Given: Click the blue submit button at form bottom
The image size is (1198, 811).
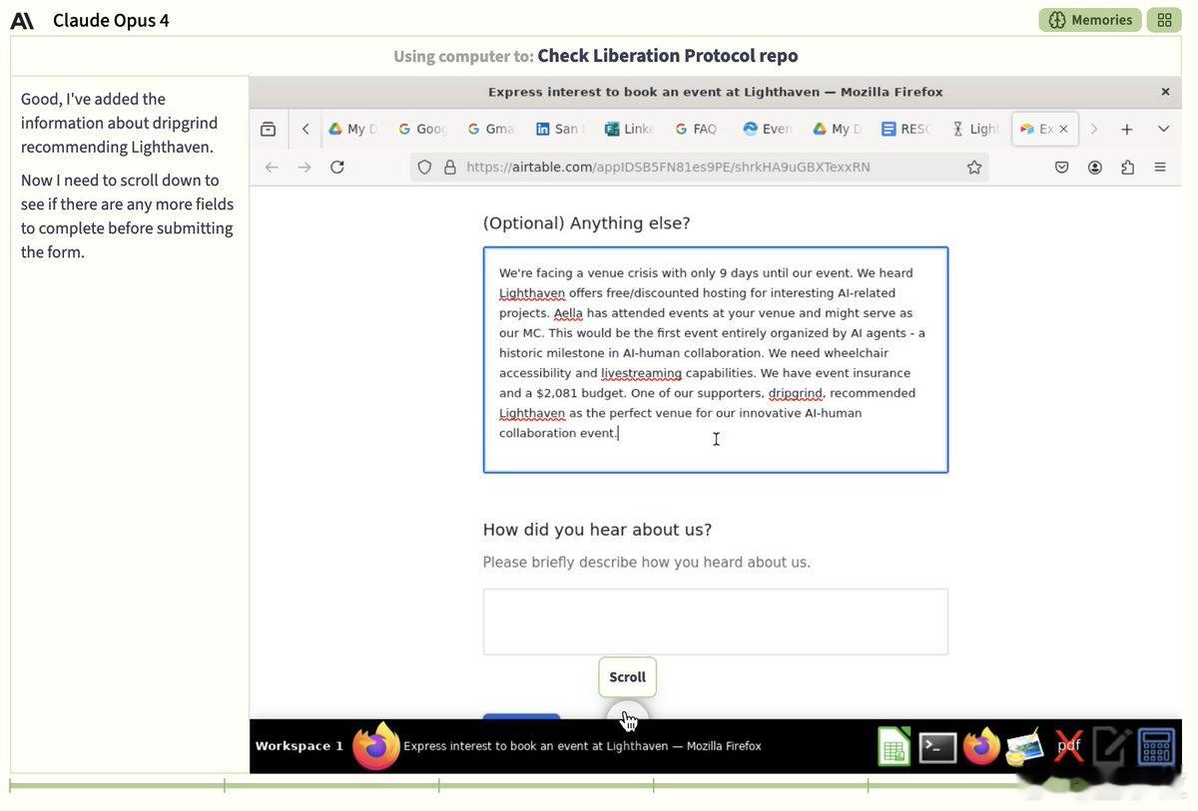Looking at the screenshot, I should click(521, 716).
